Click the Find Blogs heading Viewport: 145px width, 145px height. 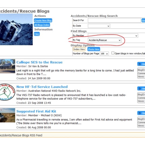(x=79, y=31)
